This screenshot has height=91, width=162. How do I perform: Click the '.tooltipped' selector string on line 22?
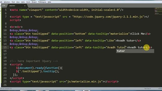(x=30, y=71)
